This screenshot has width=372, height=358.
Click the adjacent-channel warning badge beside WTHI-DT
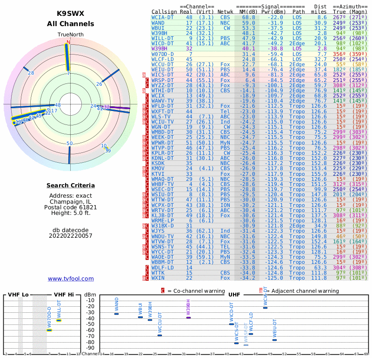(144, 90)
